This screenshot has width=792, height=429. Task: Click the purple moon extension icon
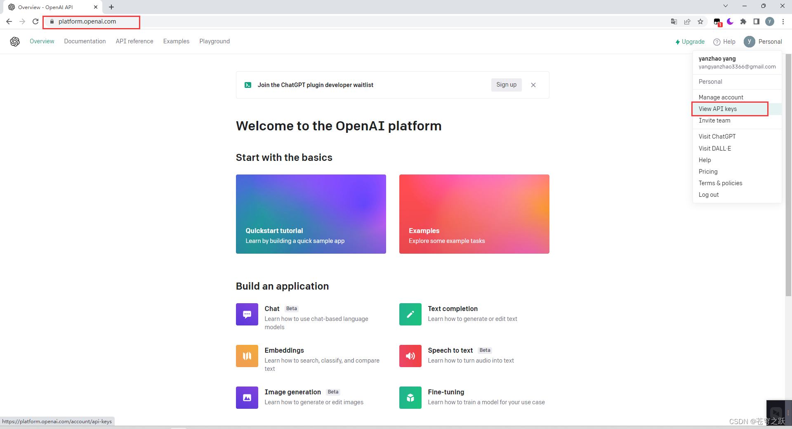tap(730, 21)
